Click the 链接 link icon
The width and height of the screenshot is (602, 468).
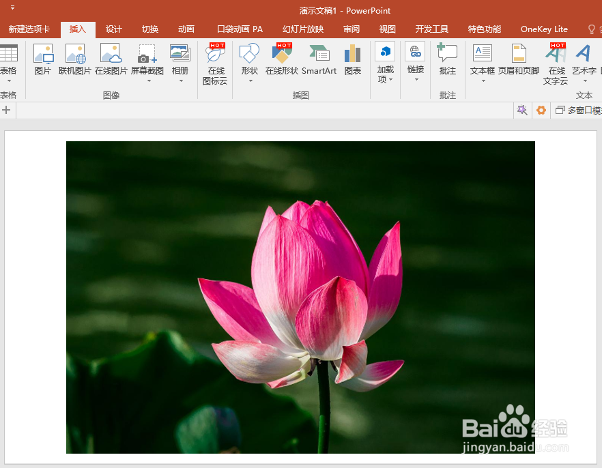click(x=415, y=51)
